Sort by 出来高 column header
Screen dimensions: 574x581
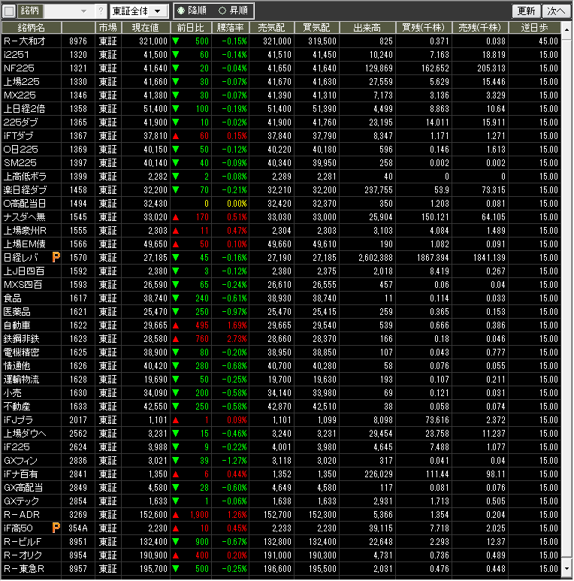pos(367,27)
